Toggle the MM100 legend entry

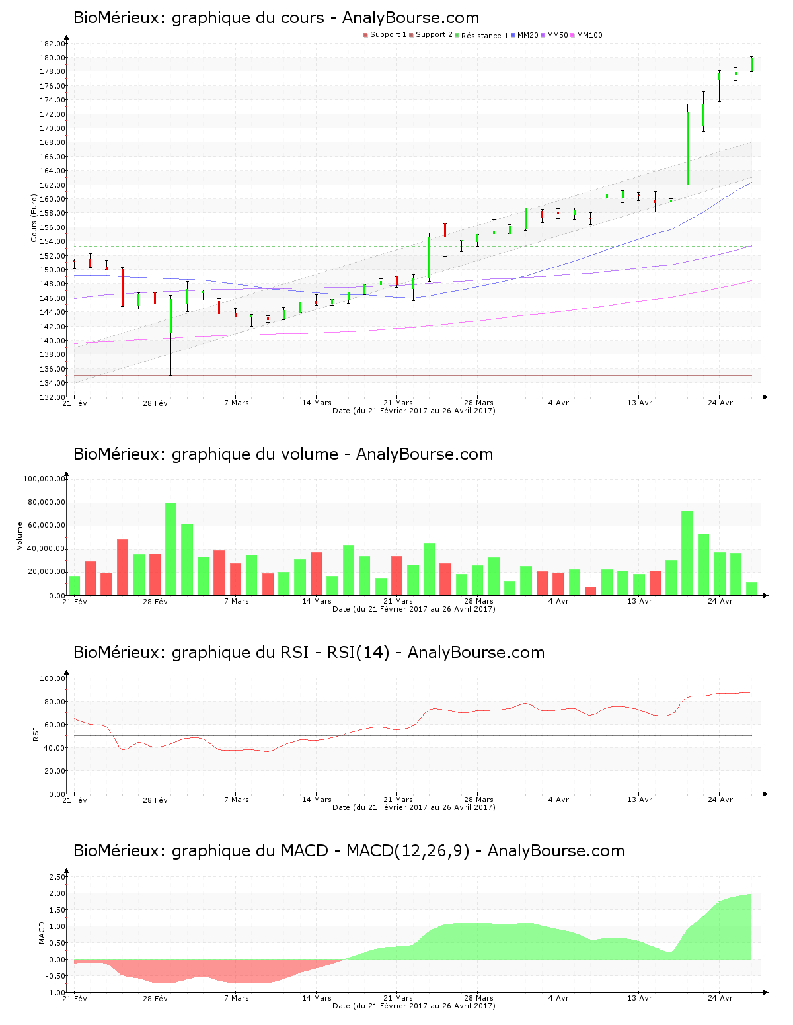pyautogui.click(x=589, y=35)
